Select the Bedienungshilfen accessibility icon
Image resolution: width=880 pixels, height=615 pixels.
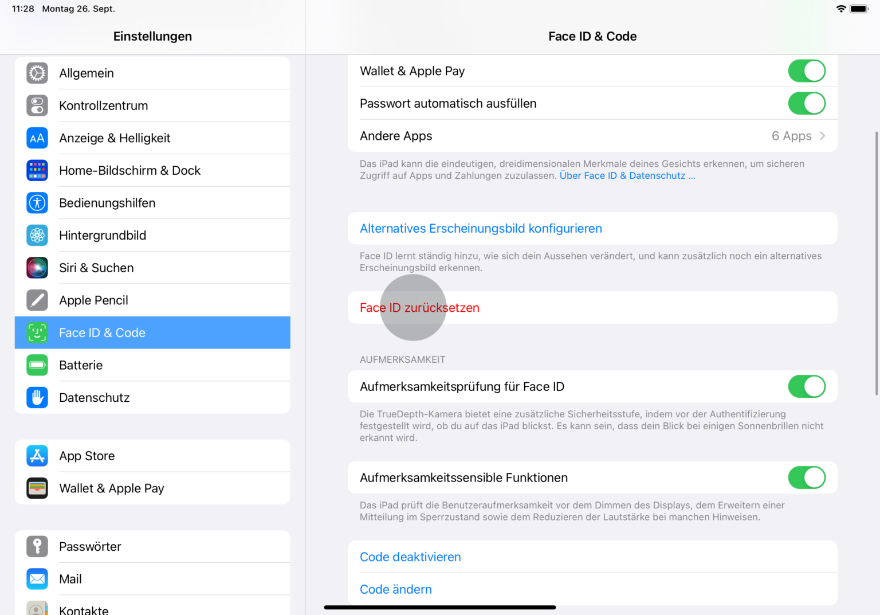click(x=37, y=202)
